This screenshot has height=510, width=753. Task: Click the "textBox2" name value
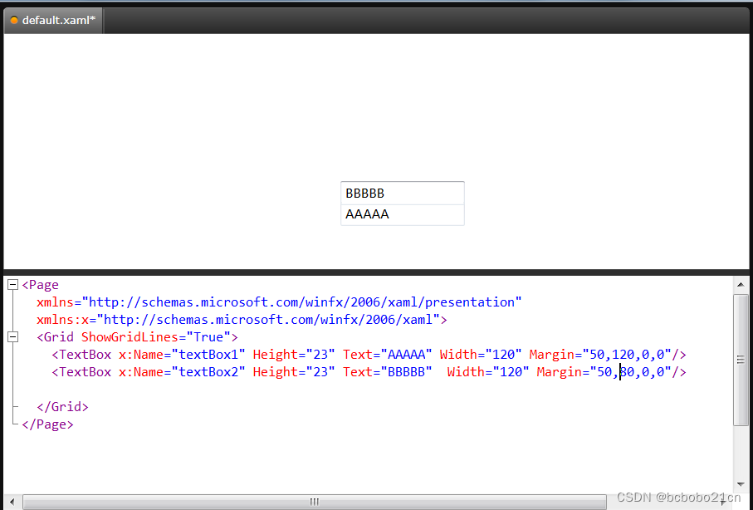click(x=209, y=372)
